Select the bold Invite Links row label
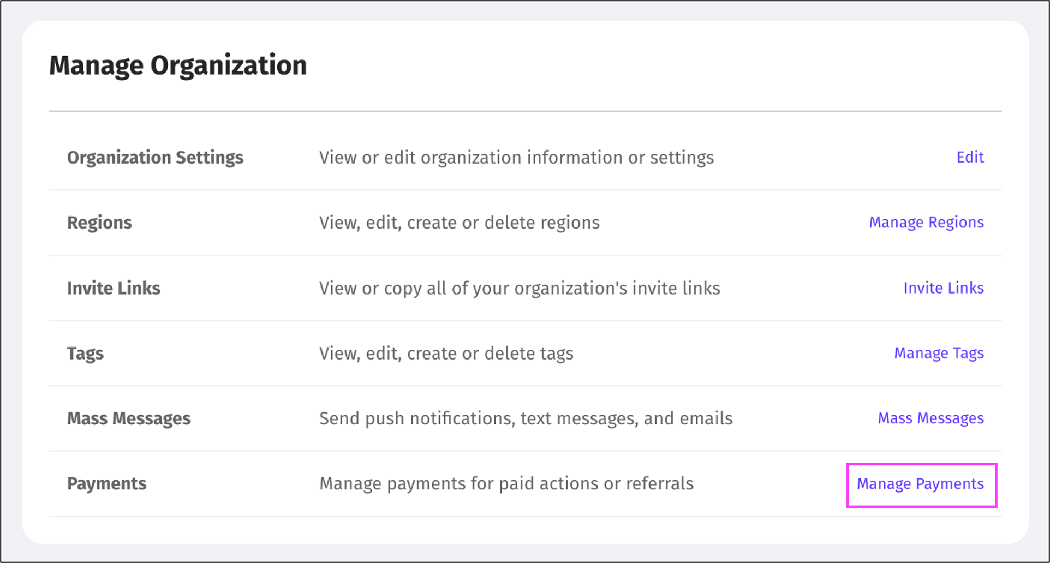 click(114, 288)
